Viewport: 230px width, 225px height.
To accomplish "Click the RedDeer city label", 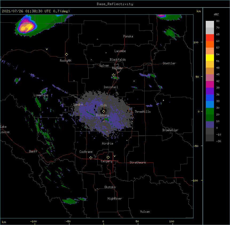I will pyautogui.click(x=117, y=68).
